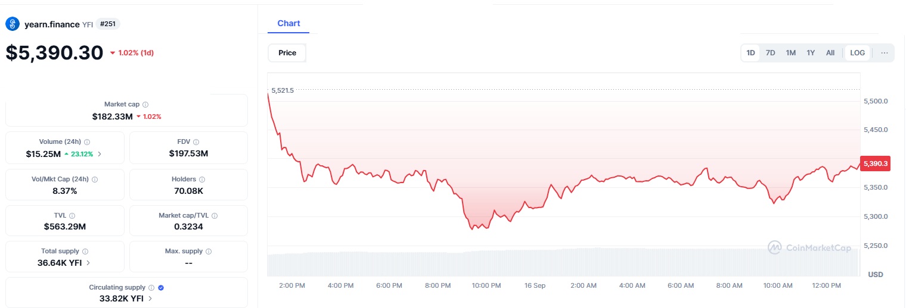Click the Price button

[287, 53]
